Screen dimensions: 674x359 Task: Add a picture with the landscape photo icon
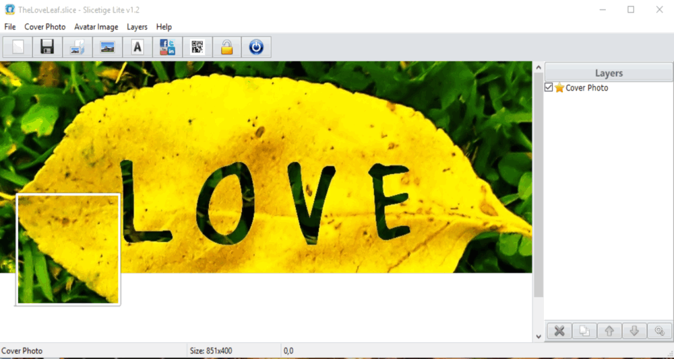tap(107, 47)
